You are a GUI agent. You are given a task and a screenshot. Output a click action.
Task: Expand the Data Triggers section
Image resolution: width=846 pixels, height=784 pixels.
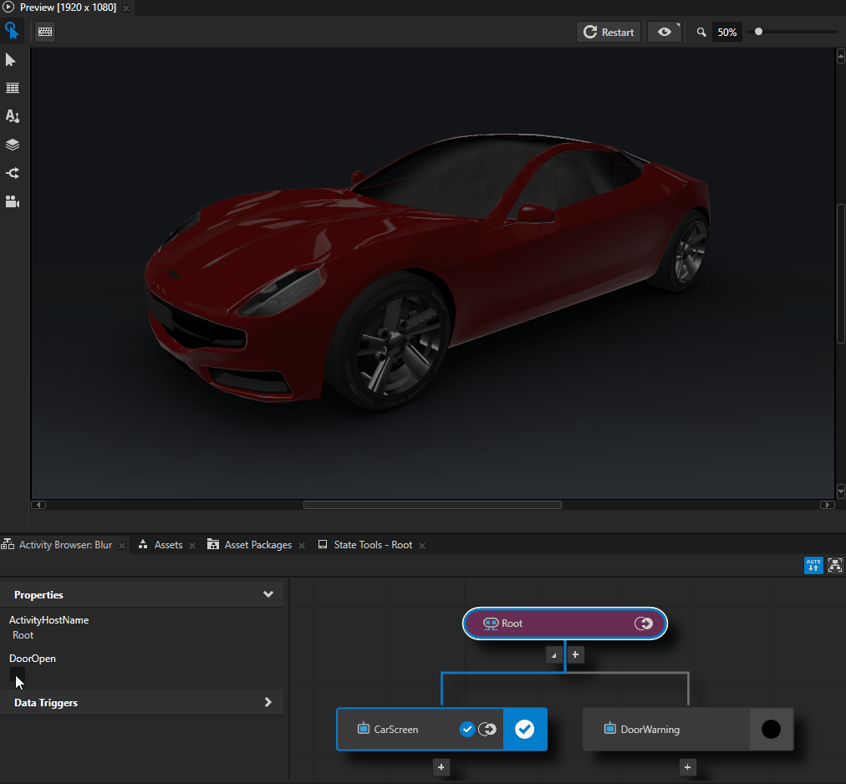(268, 702)
